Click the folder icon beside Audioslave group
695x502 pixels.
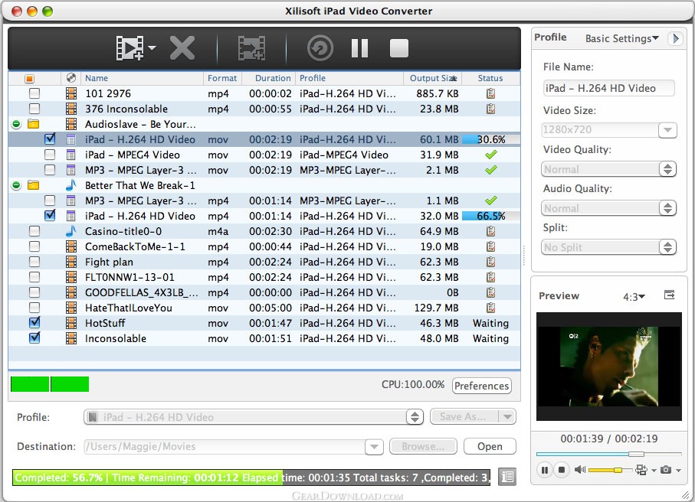coord(33,124)
